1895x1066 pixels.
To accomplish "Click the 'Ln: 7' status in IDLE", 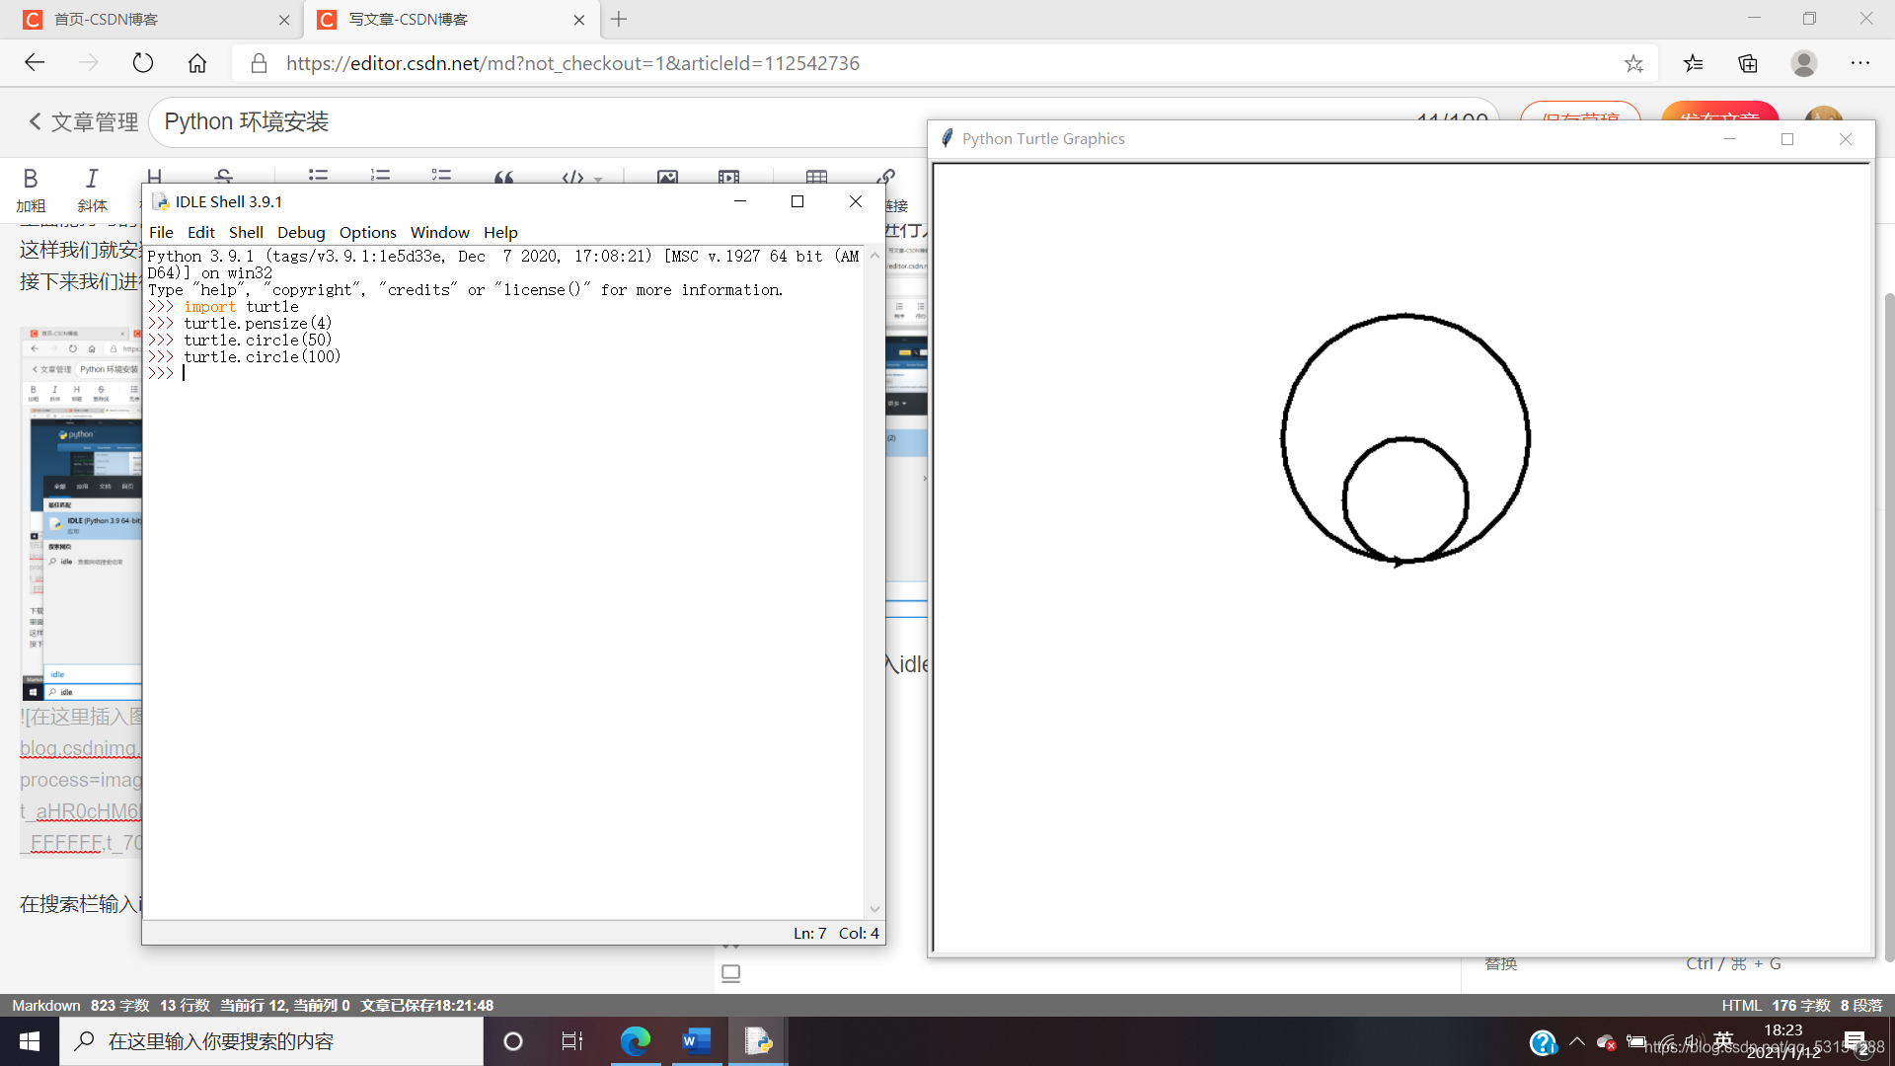I will click(810, 933).
